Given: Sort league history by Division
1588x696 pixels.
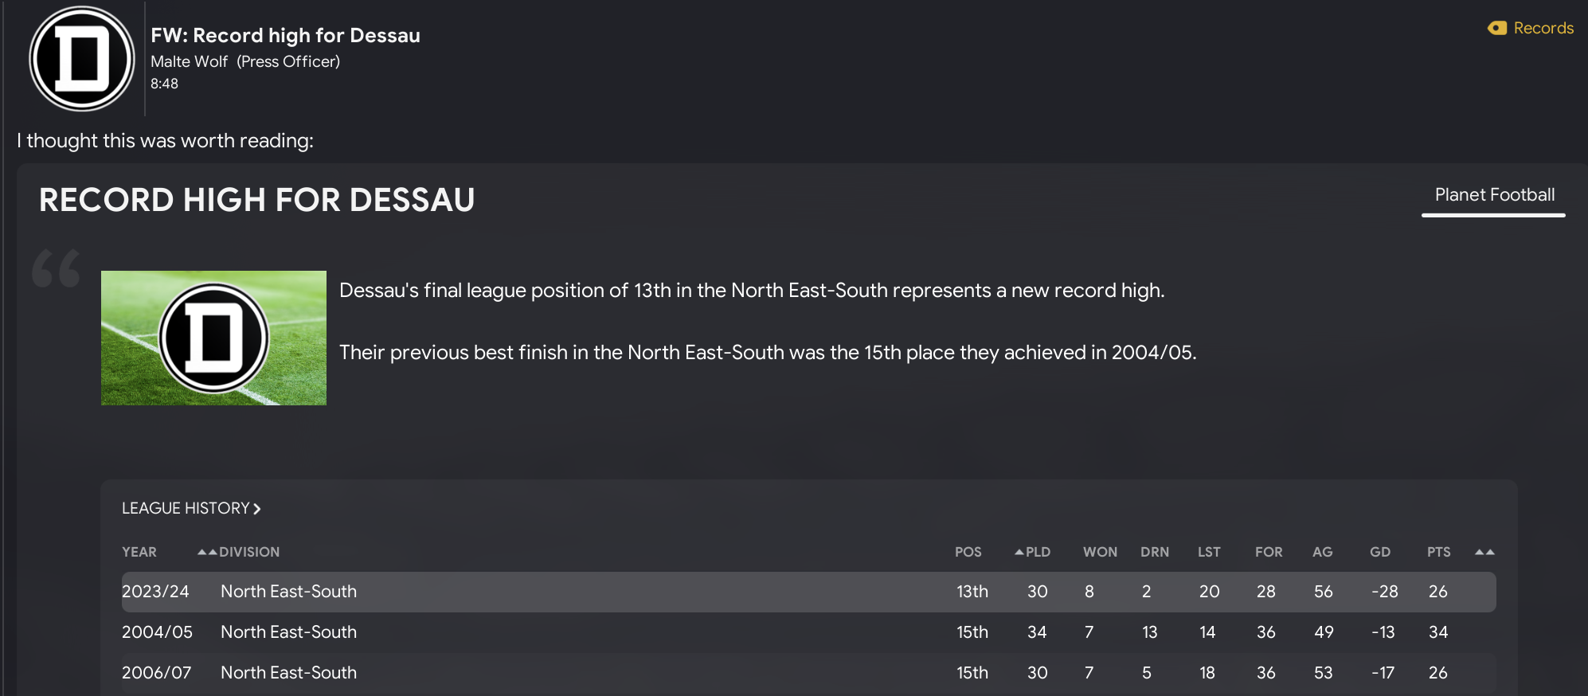Looking at the screenshot, I should coord(249,552).
